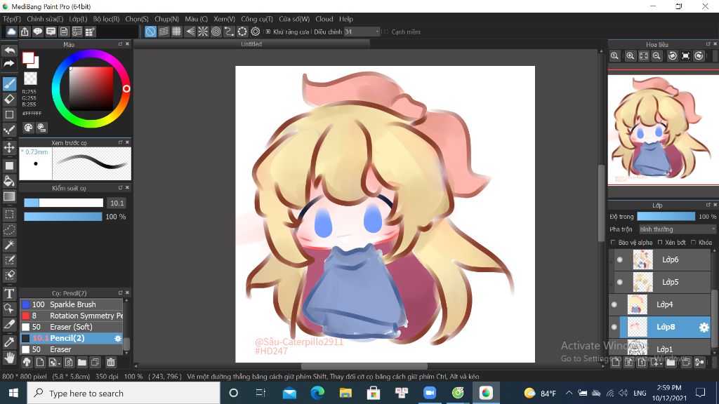Image resolution: width=719 pixels, height=404 pixels.
Task: Open the Bộ lọc(R) menu
Action: [107, 19]
